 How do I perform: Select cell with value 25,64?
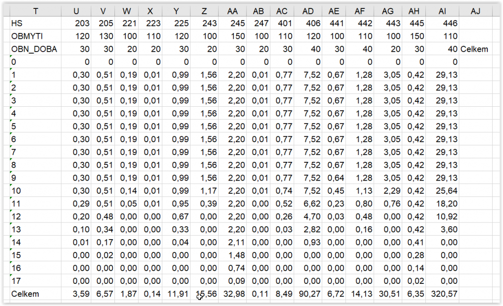click(x=443, y=190)
